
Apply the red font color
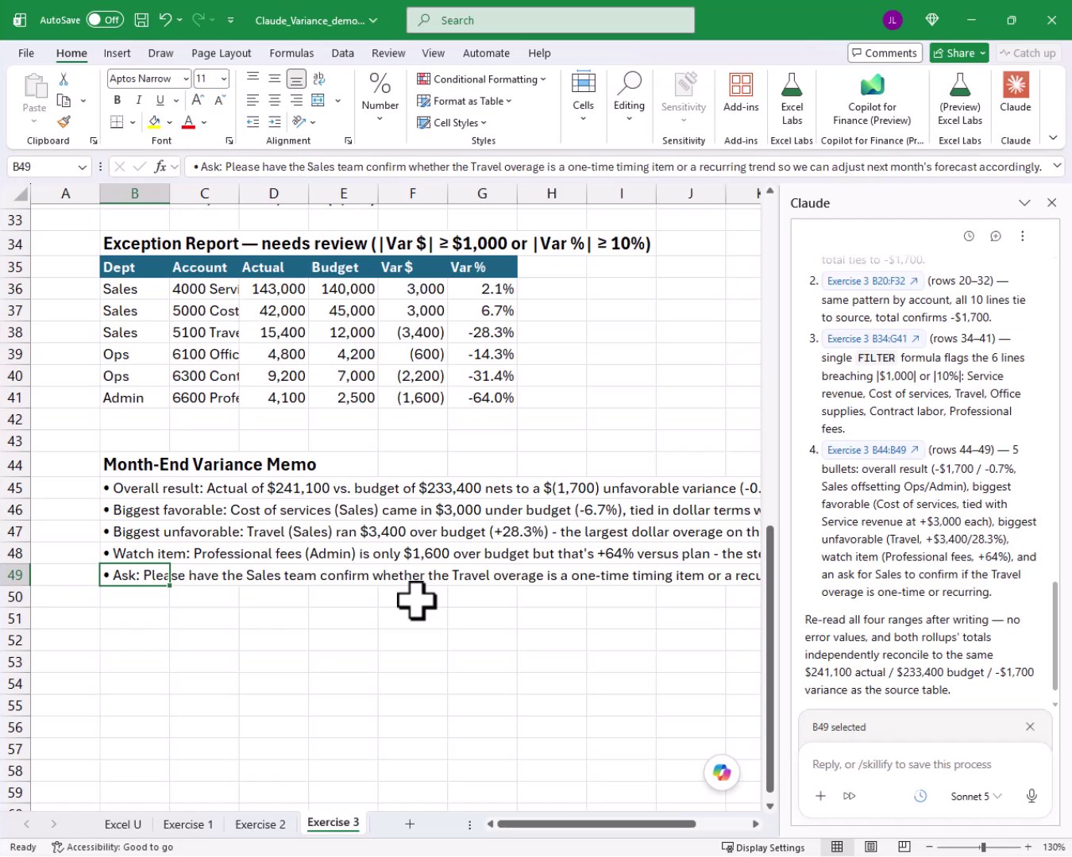(188, 122)
